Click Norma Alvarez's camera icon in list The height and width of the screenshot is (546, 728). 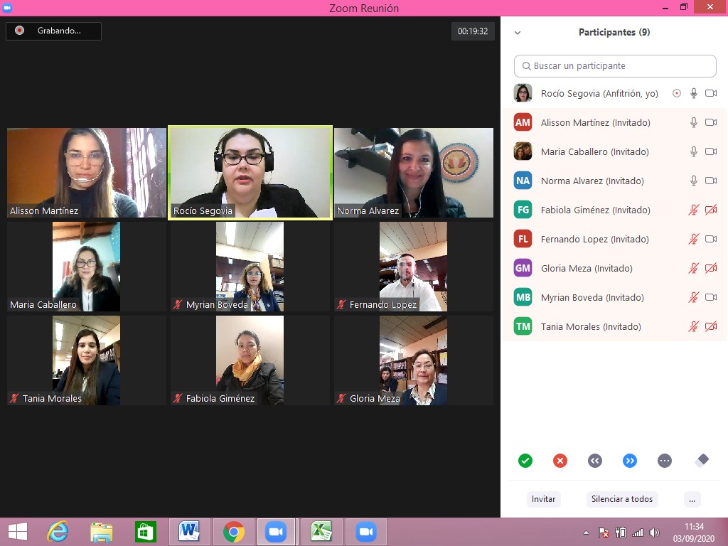tap(711, 181)
